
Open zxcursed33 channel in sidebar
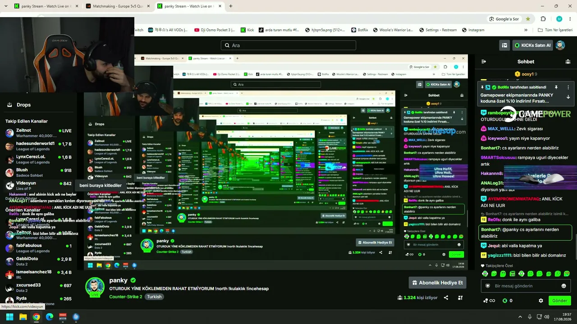point(39,287)
